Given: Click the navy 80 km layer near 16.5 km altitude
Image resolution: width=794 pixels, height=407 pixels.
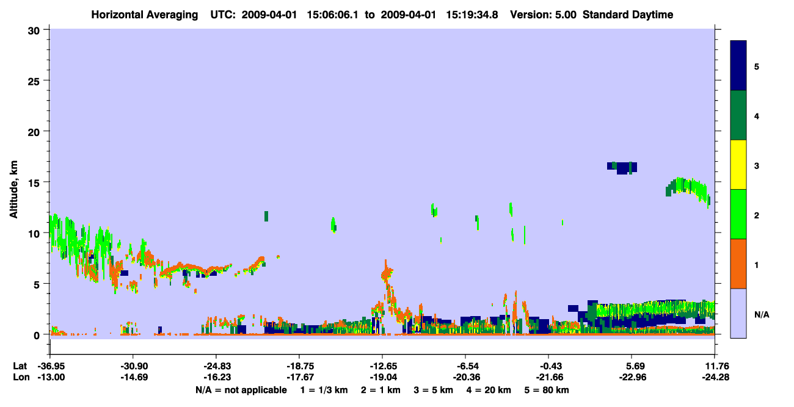Looking at the screenshot, I should pyautogui.click(x=622, y=167).
